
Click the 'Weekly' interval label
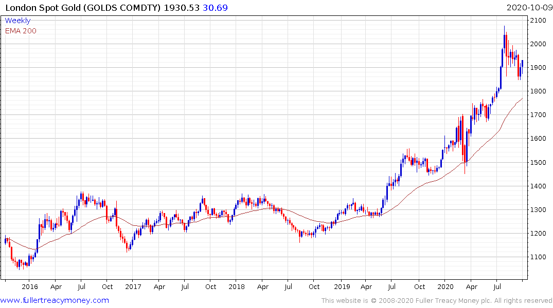pyautogui.click(x=17, y=21)
